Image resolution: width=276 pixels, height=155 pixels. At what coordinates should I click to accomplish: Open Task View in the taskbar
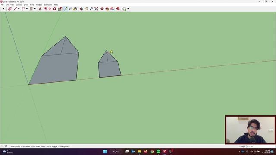(x=127, y=152)
